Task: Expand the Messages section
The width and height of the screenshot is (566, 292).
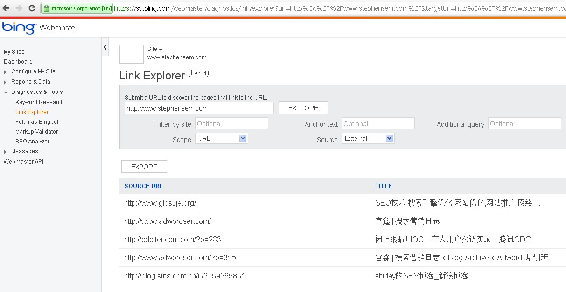Action: tap(6, 152)
